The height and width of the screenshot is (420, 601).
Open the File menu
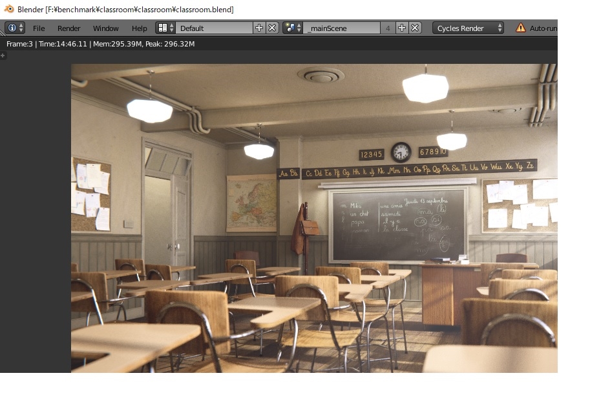coord(39,28)
